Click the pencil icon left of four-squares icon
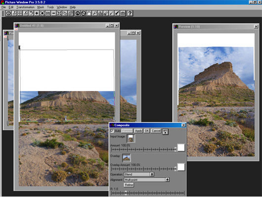This screenshot has height=197, width=262. coord(14,13)
